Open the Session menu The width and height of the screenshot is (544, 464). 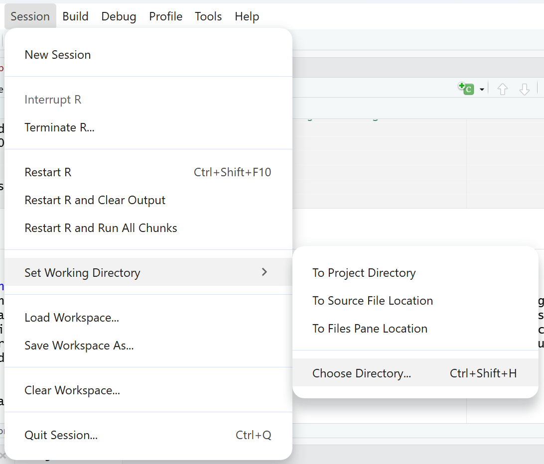[x=30, y=16]
